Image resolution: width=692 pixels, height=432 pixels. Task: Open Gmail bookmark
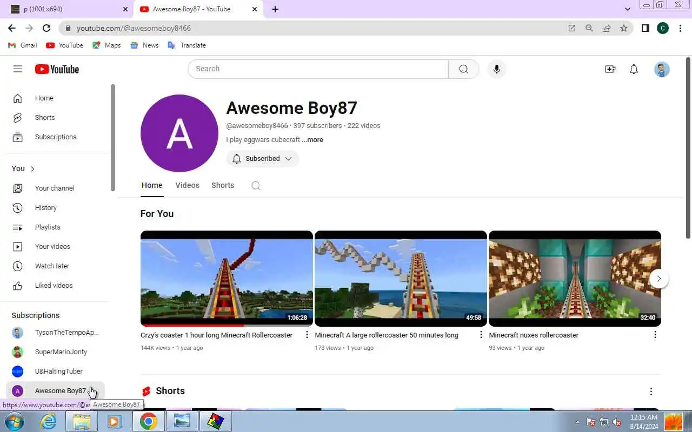[x=23, y=45]
